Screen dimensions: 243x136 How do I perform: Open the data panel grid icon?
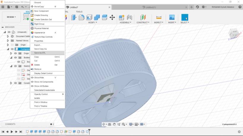click(3, 7)
